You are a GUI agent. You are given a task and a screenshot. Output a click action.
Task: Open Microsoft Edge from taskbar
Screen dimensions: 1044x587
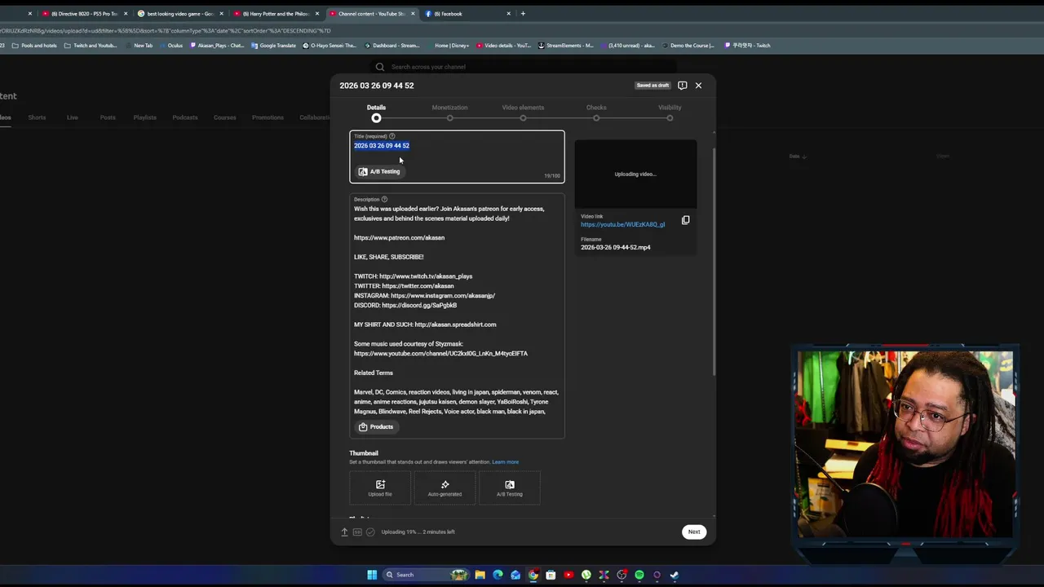point(498,575)
